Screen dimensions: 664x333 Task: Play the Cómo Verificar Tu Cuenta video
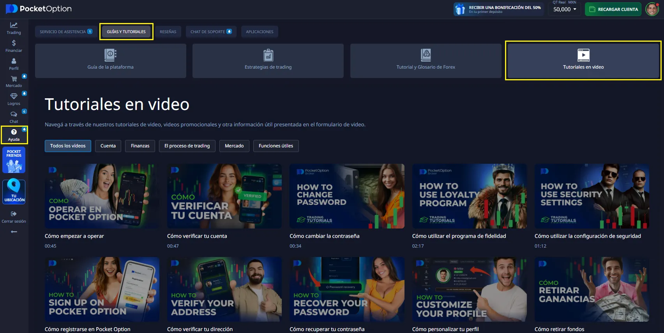[224, 196]
